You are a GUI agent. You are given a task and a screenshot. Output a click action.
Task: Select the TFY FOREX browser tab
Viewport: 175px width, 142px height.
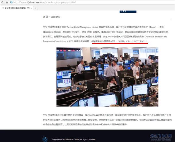17,8
